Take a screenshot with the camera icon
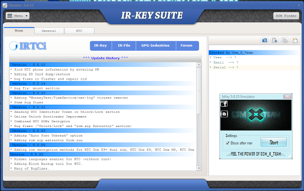Screen dimensions: 304x191 click(265, 40)
